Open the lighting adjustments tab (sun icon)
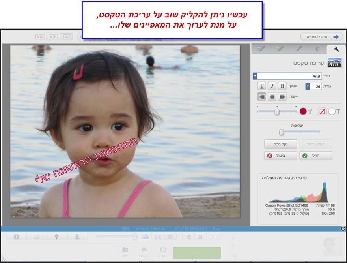 [x=317, y=49]
